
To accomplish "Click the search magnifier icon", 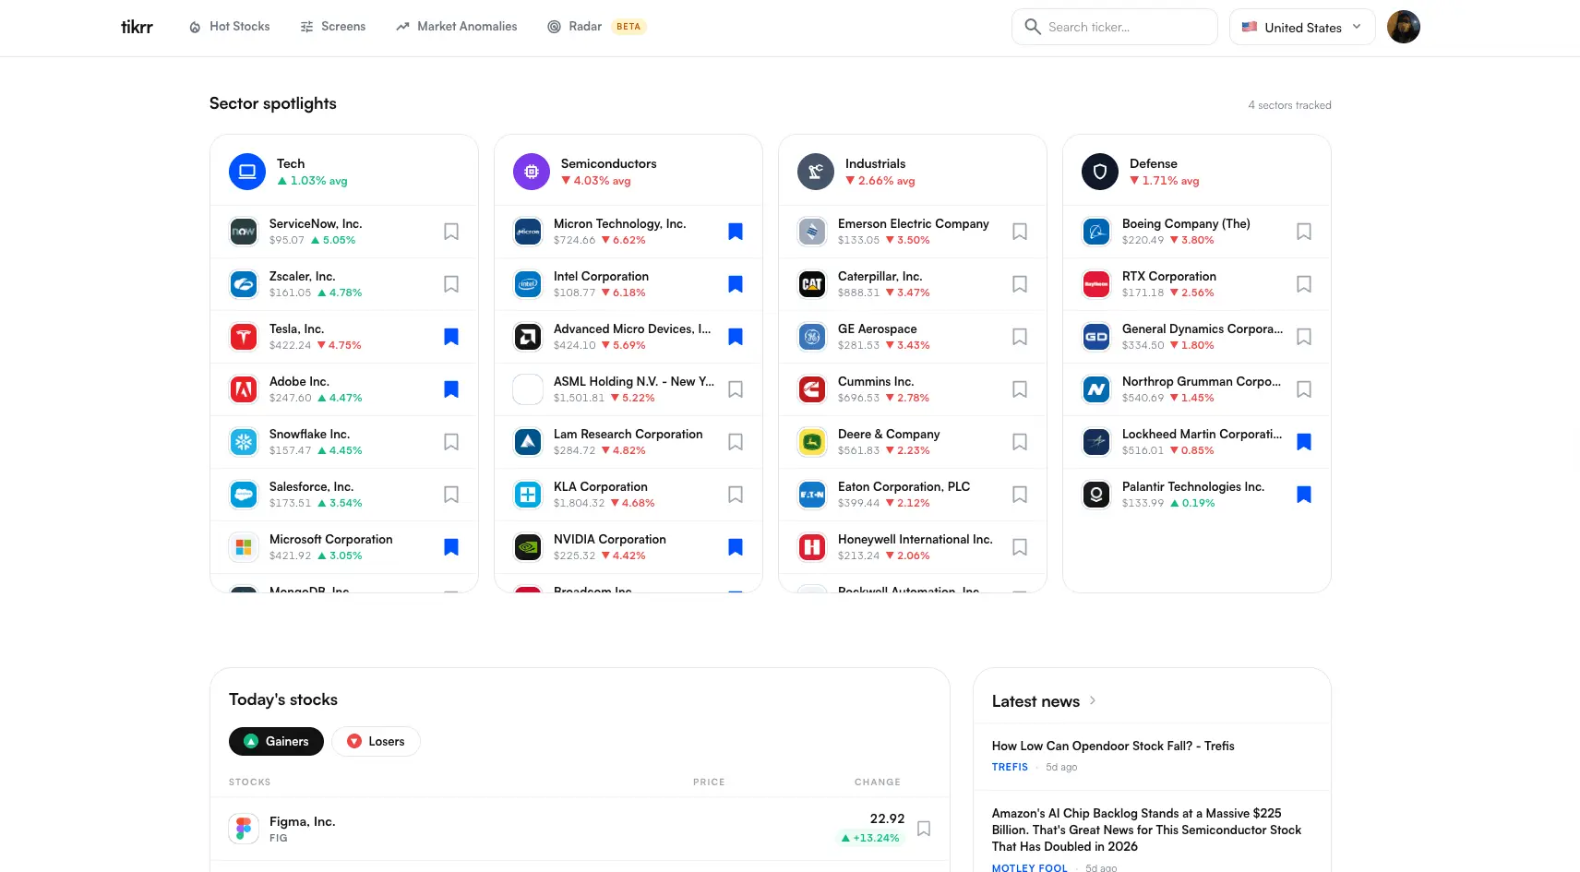I will pyautogui.click(x=1033, y=27).
